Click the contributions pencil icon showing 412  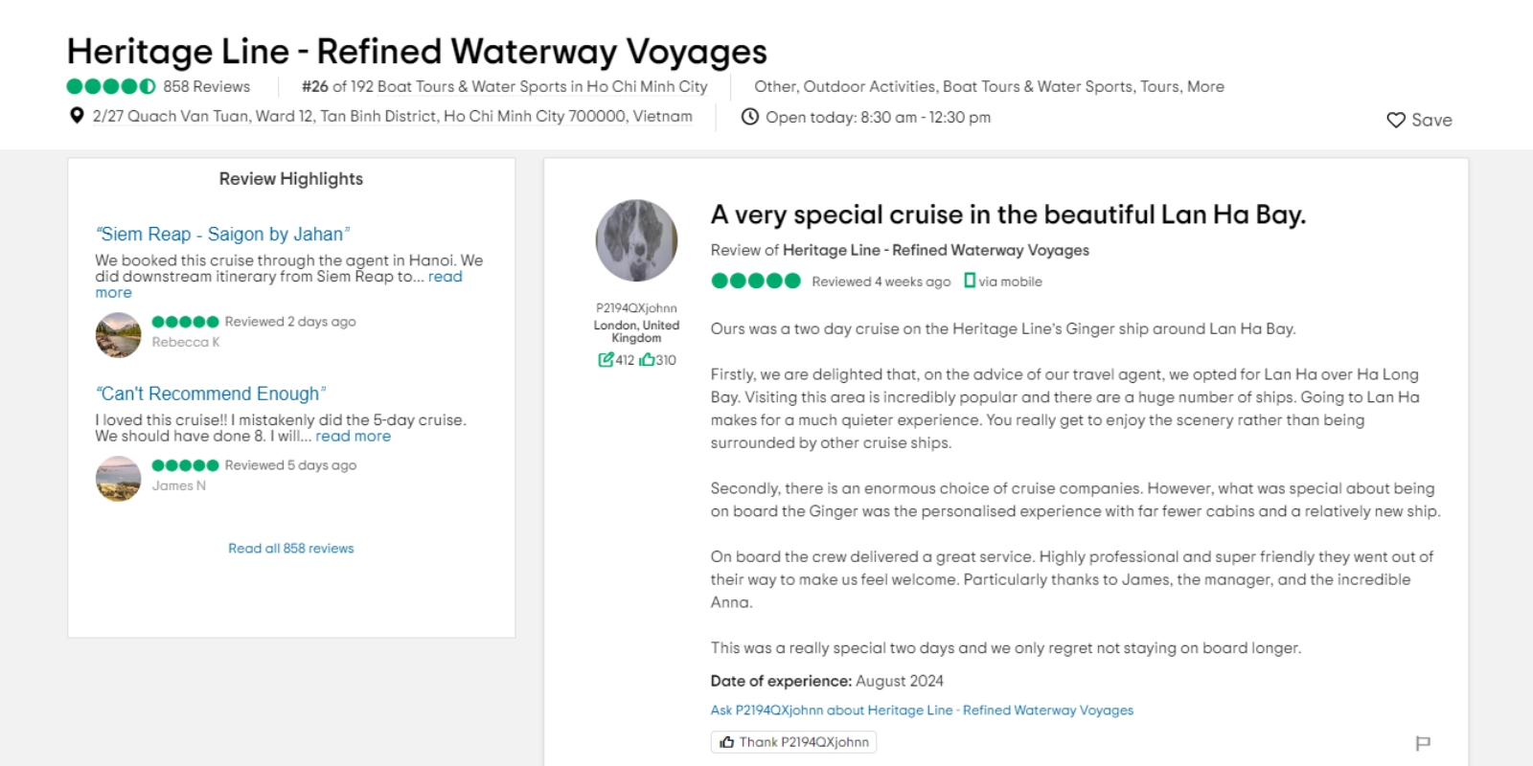(x=606, y=360)
